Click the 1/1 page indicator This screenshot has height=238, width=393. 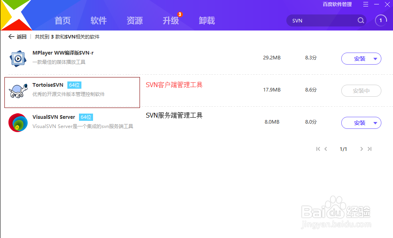point(343,149)
